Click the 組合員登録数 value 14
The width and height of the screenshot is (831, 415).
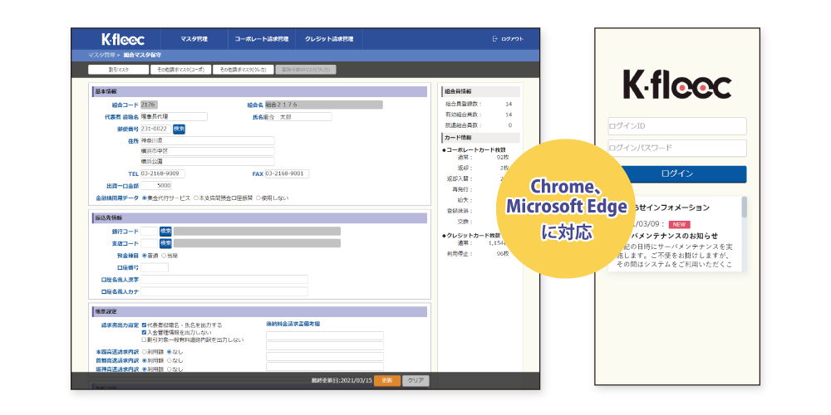click(509, 104)
